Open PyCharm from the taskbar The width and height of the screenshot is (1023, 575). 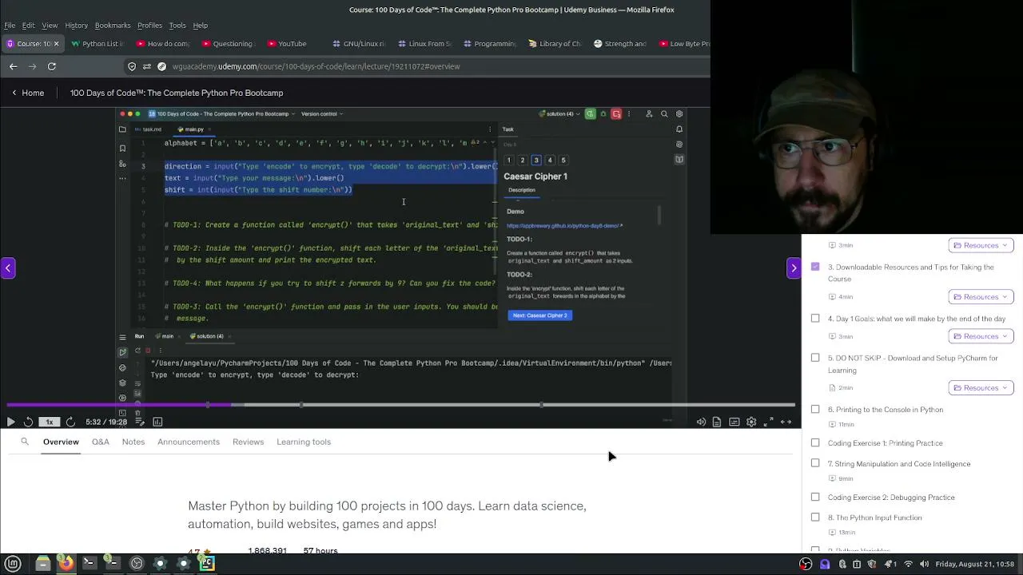(x=207, y=564)
